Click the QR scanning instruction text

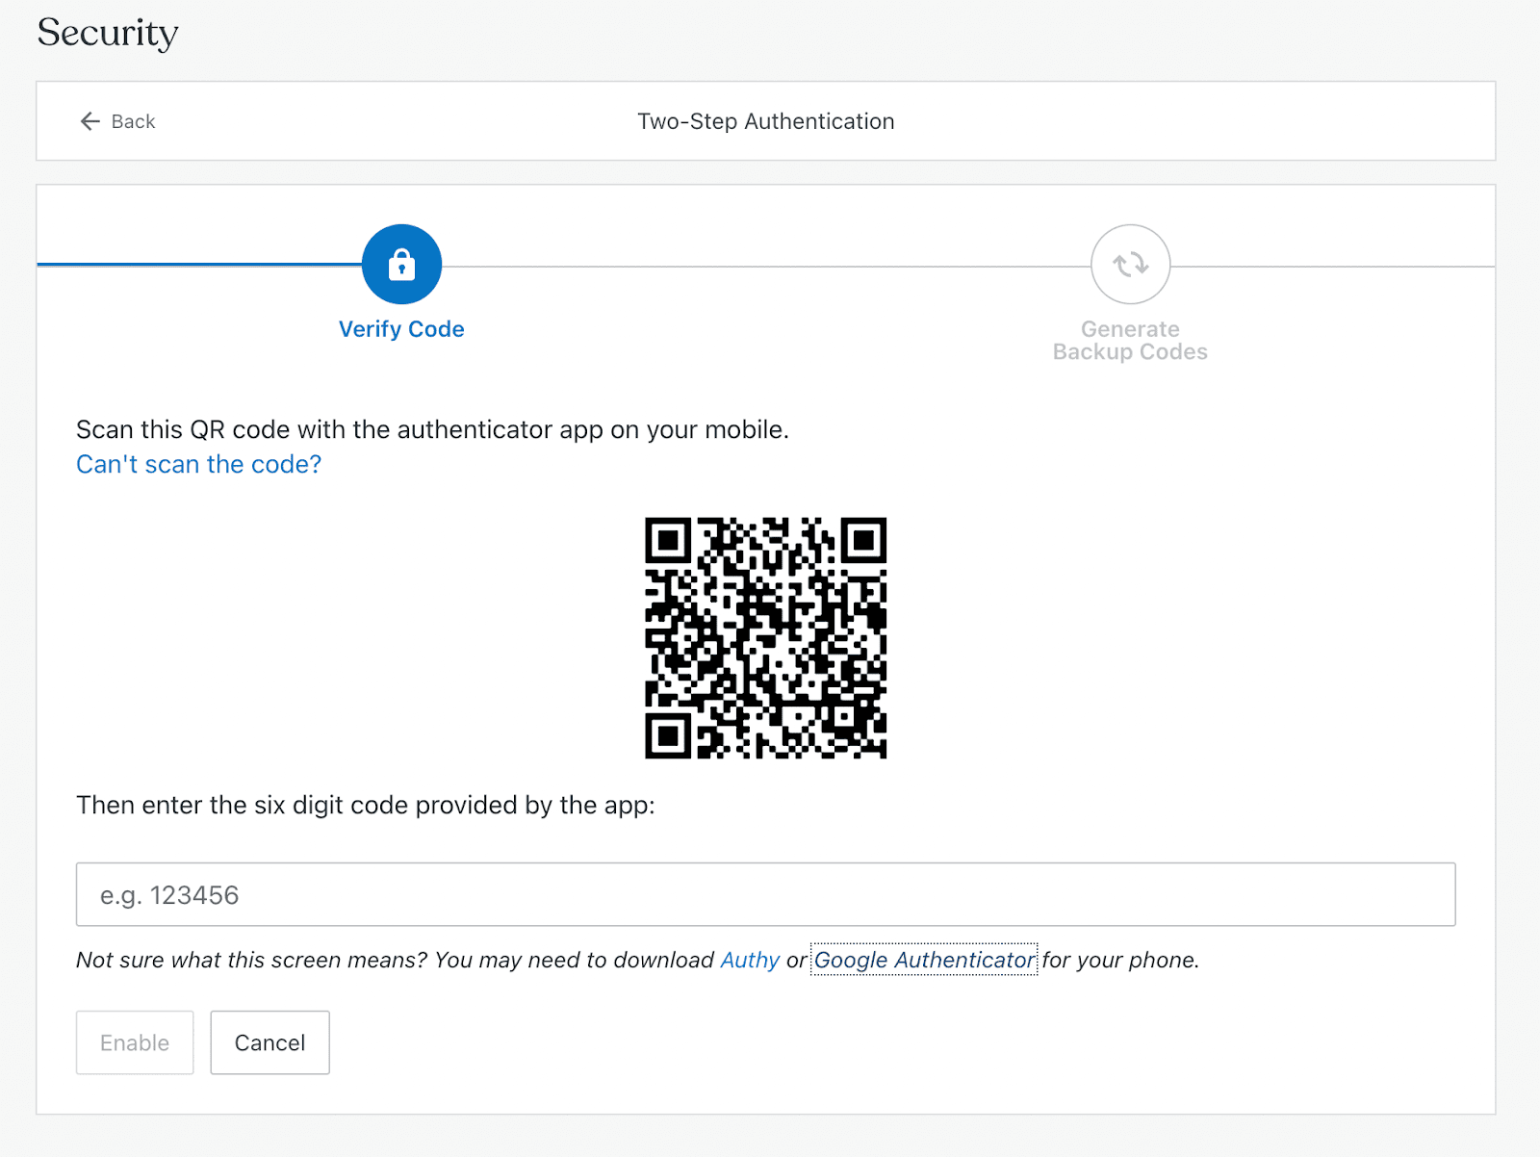pyautogui.click(x=432, y=429)
